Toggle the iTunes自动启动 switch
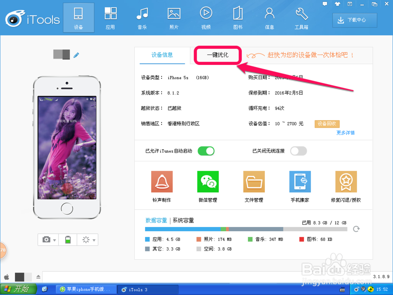Screen dimensions: 393x295 tap(206, 151)
